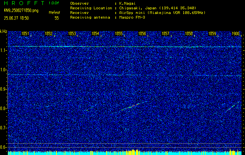This screenshot has height=155, width=245.
Task: Click the 1.00f version label
Action: 54,3
